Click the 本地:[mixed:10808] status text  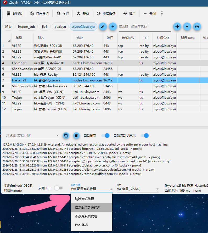(18, 186)
